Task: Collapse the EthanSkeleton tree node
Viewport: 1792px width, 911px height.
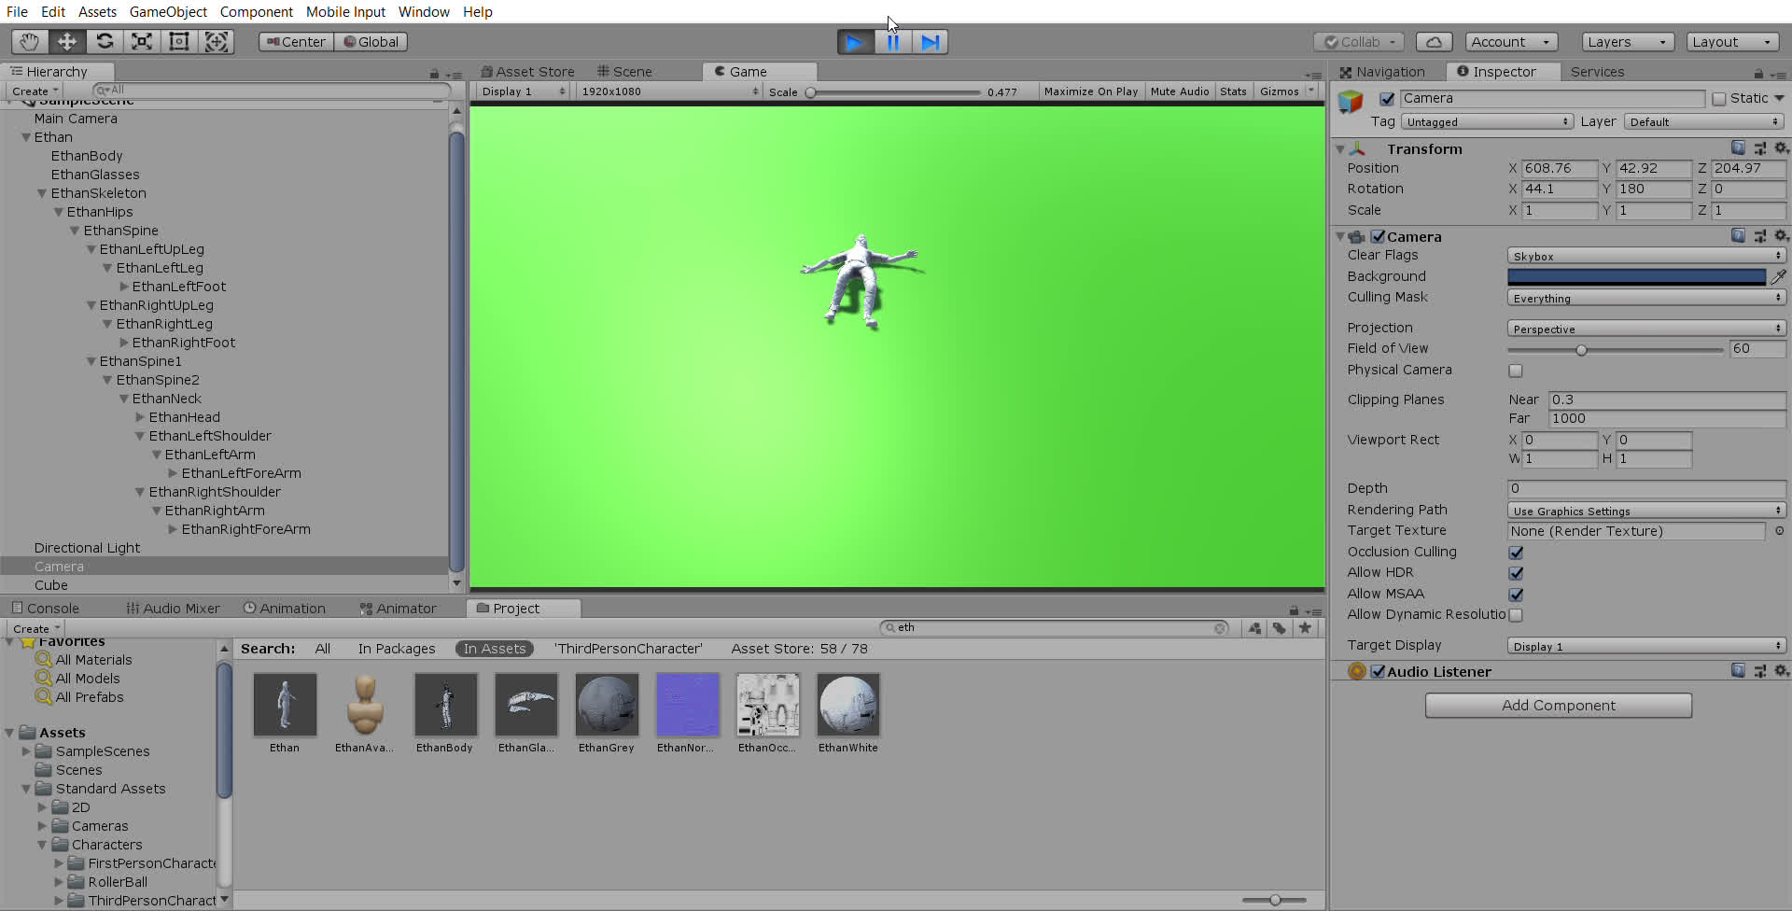Action: pyautogui.click(x=42, y=193)
